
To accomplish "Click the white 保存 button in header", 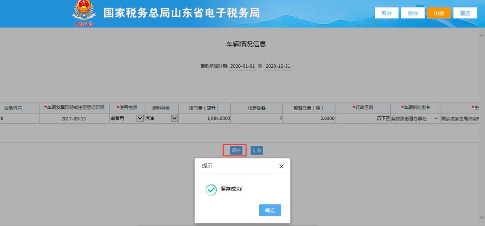I will (x=413, y=13).
